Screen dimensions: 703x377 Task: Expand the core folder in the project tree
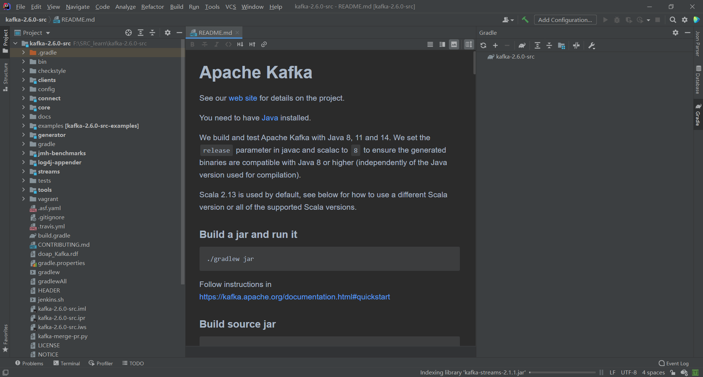(x=23, y=107)
